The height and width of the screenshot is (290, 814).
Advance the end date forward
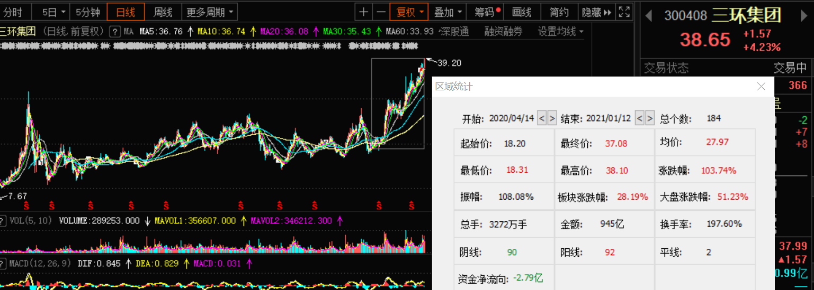pyautogui.click(x=650, y=118)
